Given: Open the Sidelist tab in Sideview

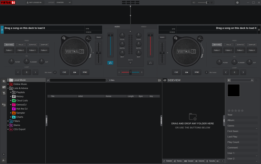Looking at the screenshot, I should 168,161.
